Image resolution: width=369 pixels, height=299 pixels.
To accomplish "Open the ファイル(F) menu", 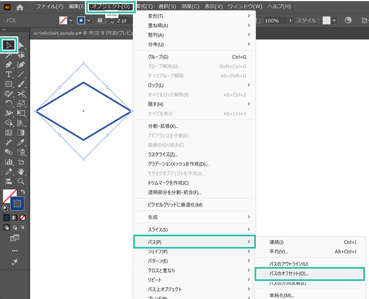I will 49,6.
